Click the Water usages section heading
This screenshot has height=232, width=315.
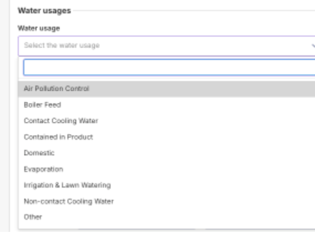(x=44, y=11)
